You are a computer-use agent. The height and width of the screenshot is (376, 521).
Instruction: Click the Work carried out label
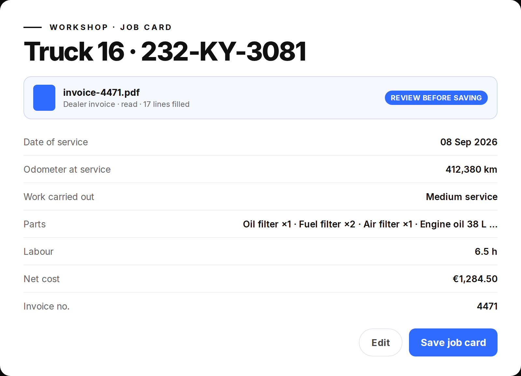(x=59, y=197)
